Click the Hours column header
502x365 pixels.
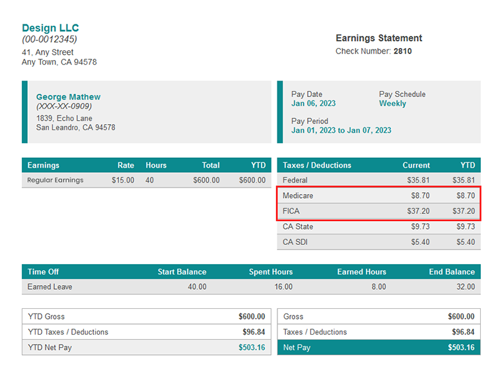point(156,165)
